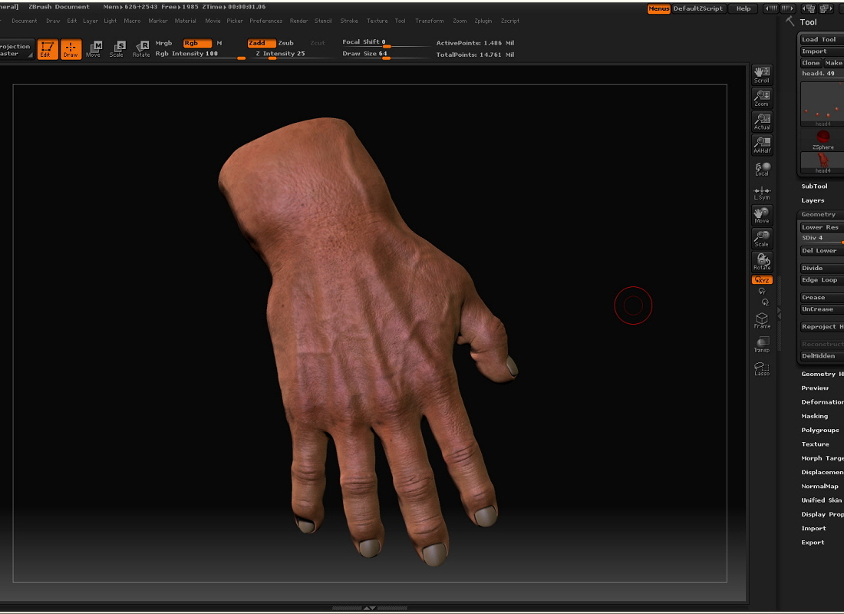Image resolution: width=844 pixels, height=614 pixels.
Task: Toggle Zadd sculpting mode
Action: (261, 43)
